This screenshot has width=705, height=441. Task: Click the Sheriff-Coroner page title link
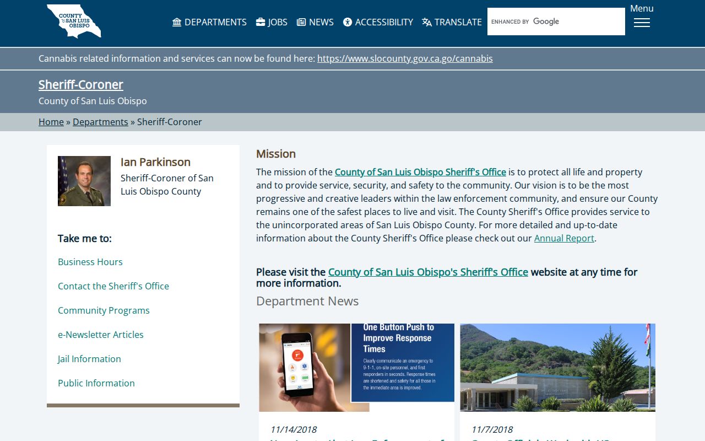81,84
